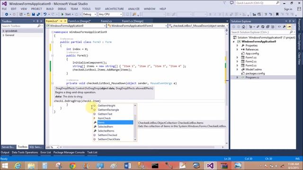The image size is (303, 170).
Task: Start debugging with the green Start button
Action: pyautogui.click(x=66, y=14)
